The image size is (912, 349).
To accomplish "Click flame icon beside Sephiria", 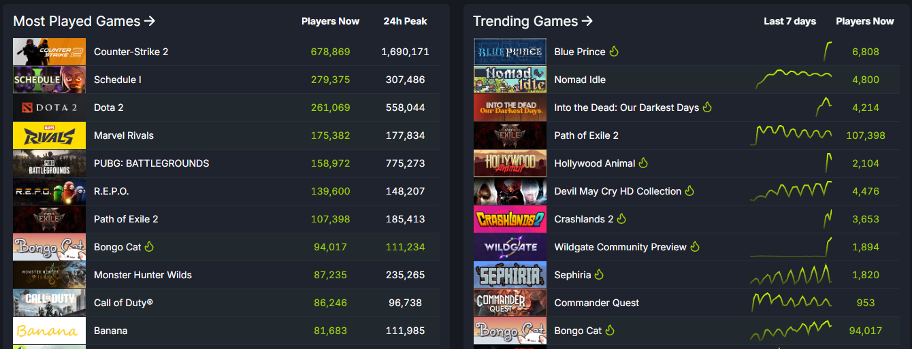I will point(599,274).
